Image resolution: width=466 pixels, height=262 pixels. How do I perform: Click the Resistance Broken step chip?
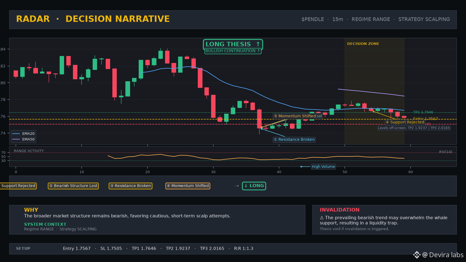click(x=130, y=186)
